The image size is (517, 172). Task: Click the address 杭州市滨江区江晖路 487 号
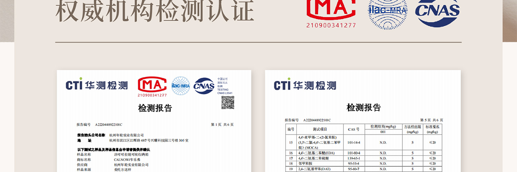click(x=131, y=140)
